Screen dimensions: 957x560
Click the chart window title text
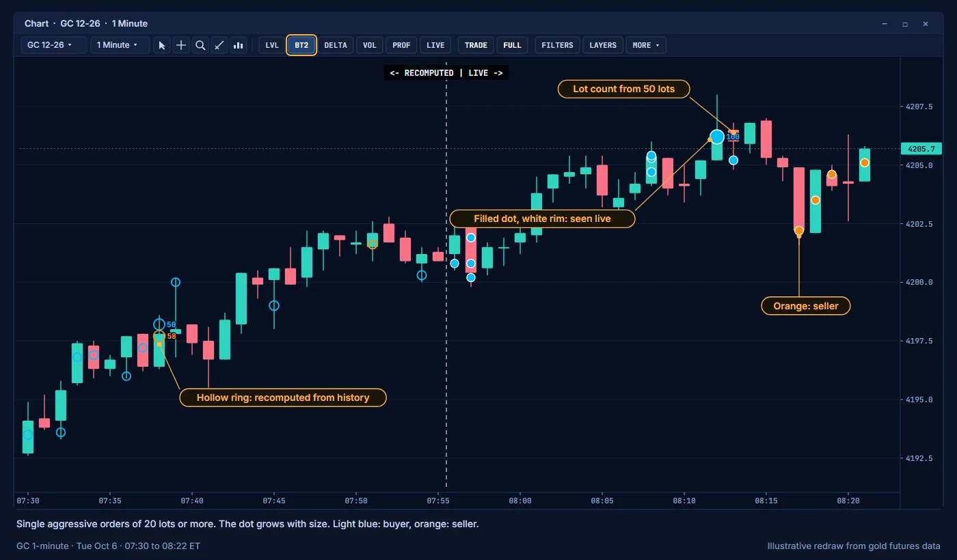point(86,23)
